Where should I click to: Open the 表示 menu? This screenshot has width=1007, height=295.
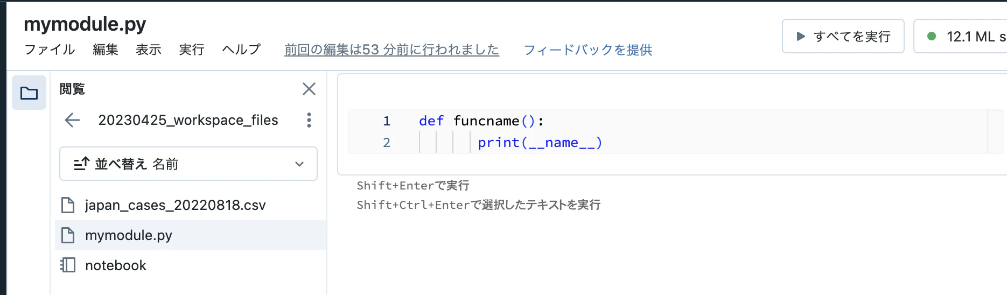click(x=149, y=50)
